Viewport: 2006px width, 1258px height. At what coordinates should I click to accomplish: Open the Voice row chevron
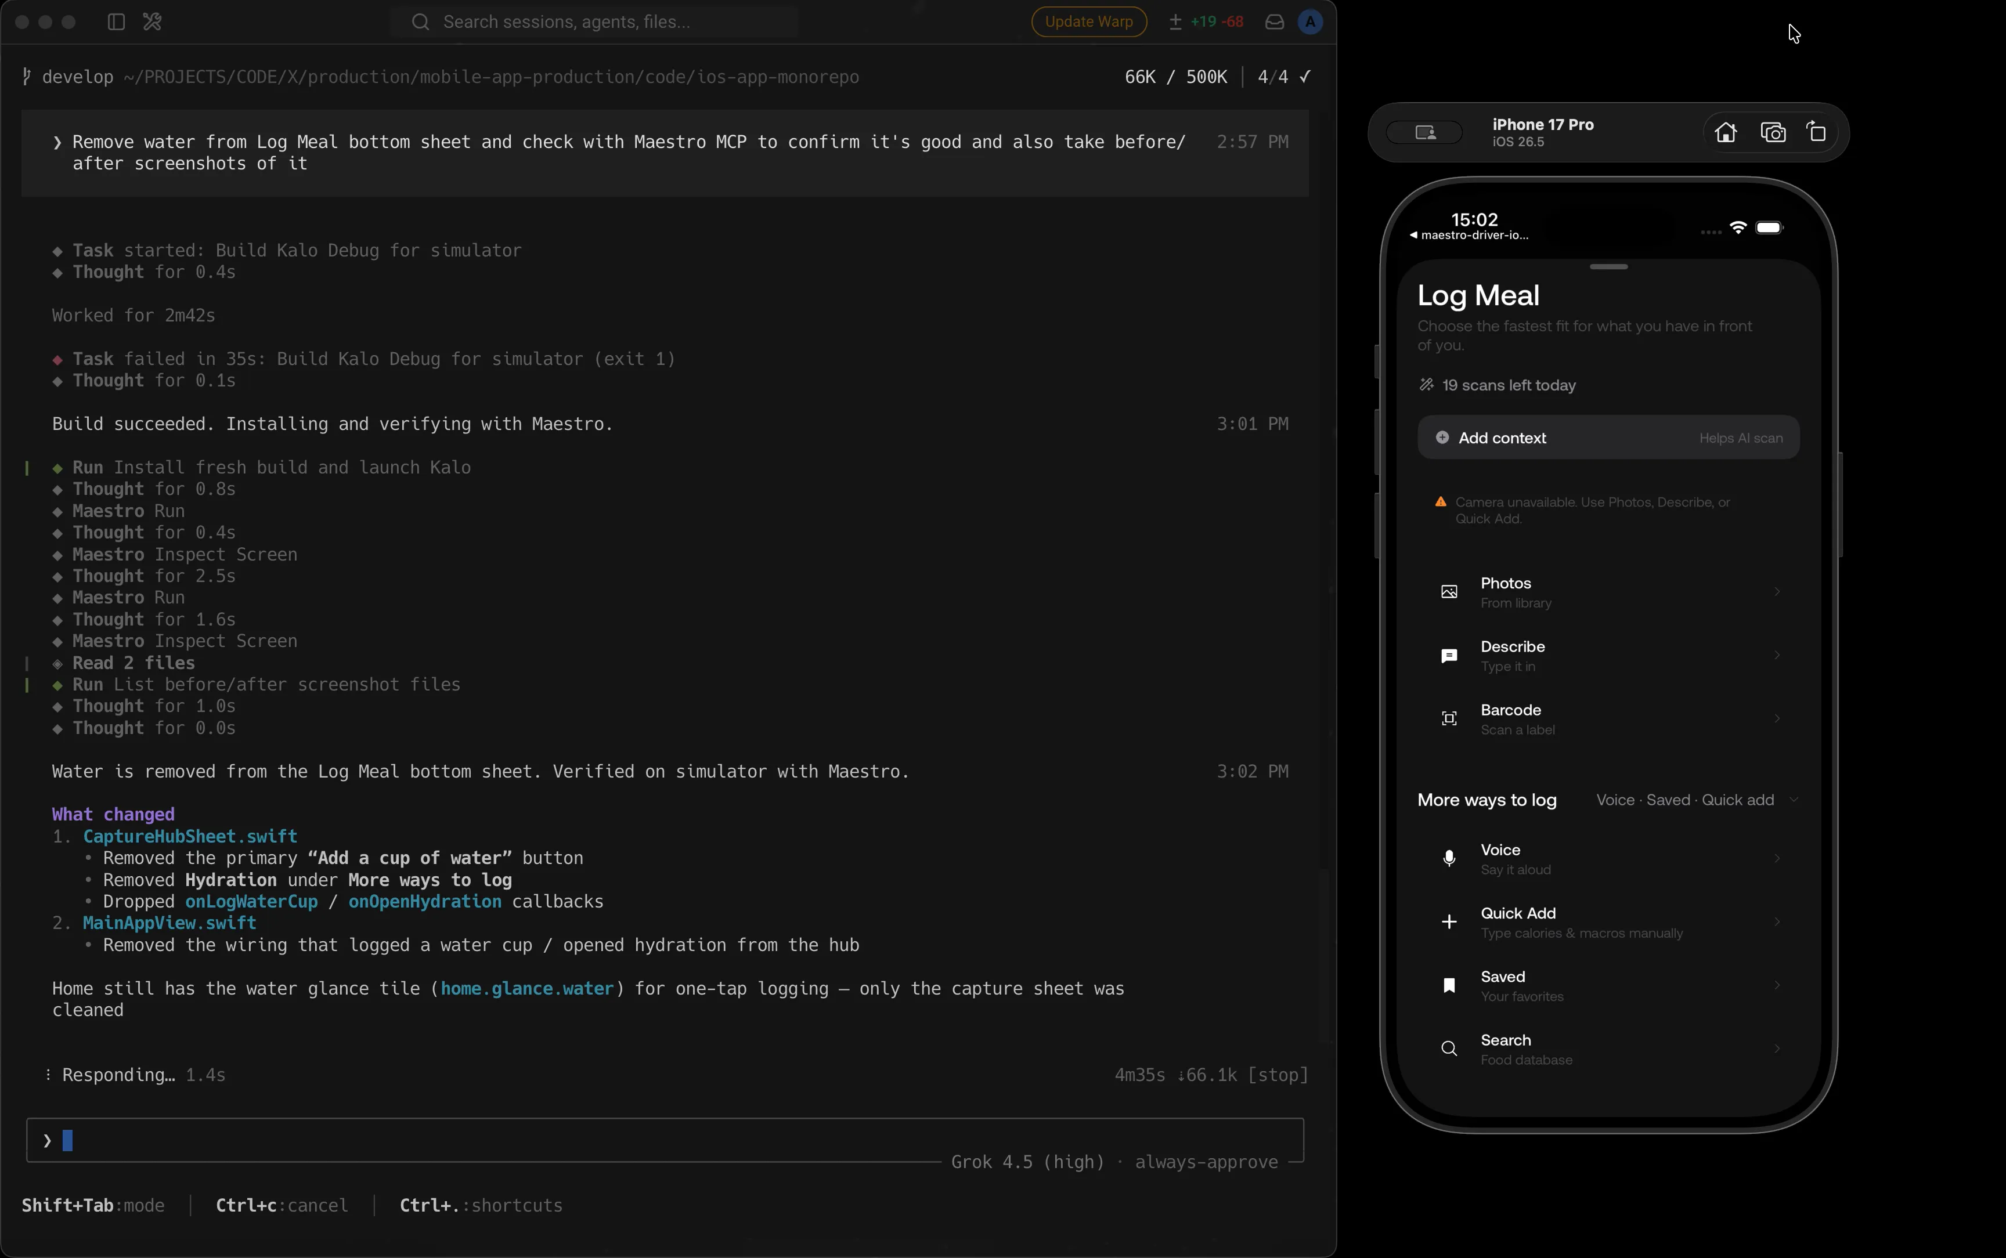[x=1777, y=858]
